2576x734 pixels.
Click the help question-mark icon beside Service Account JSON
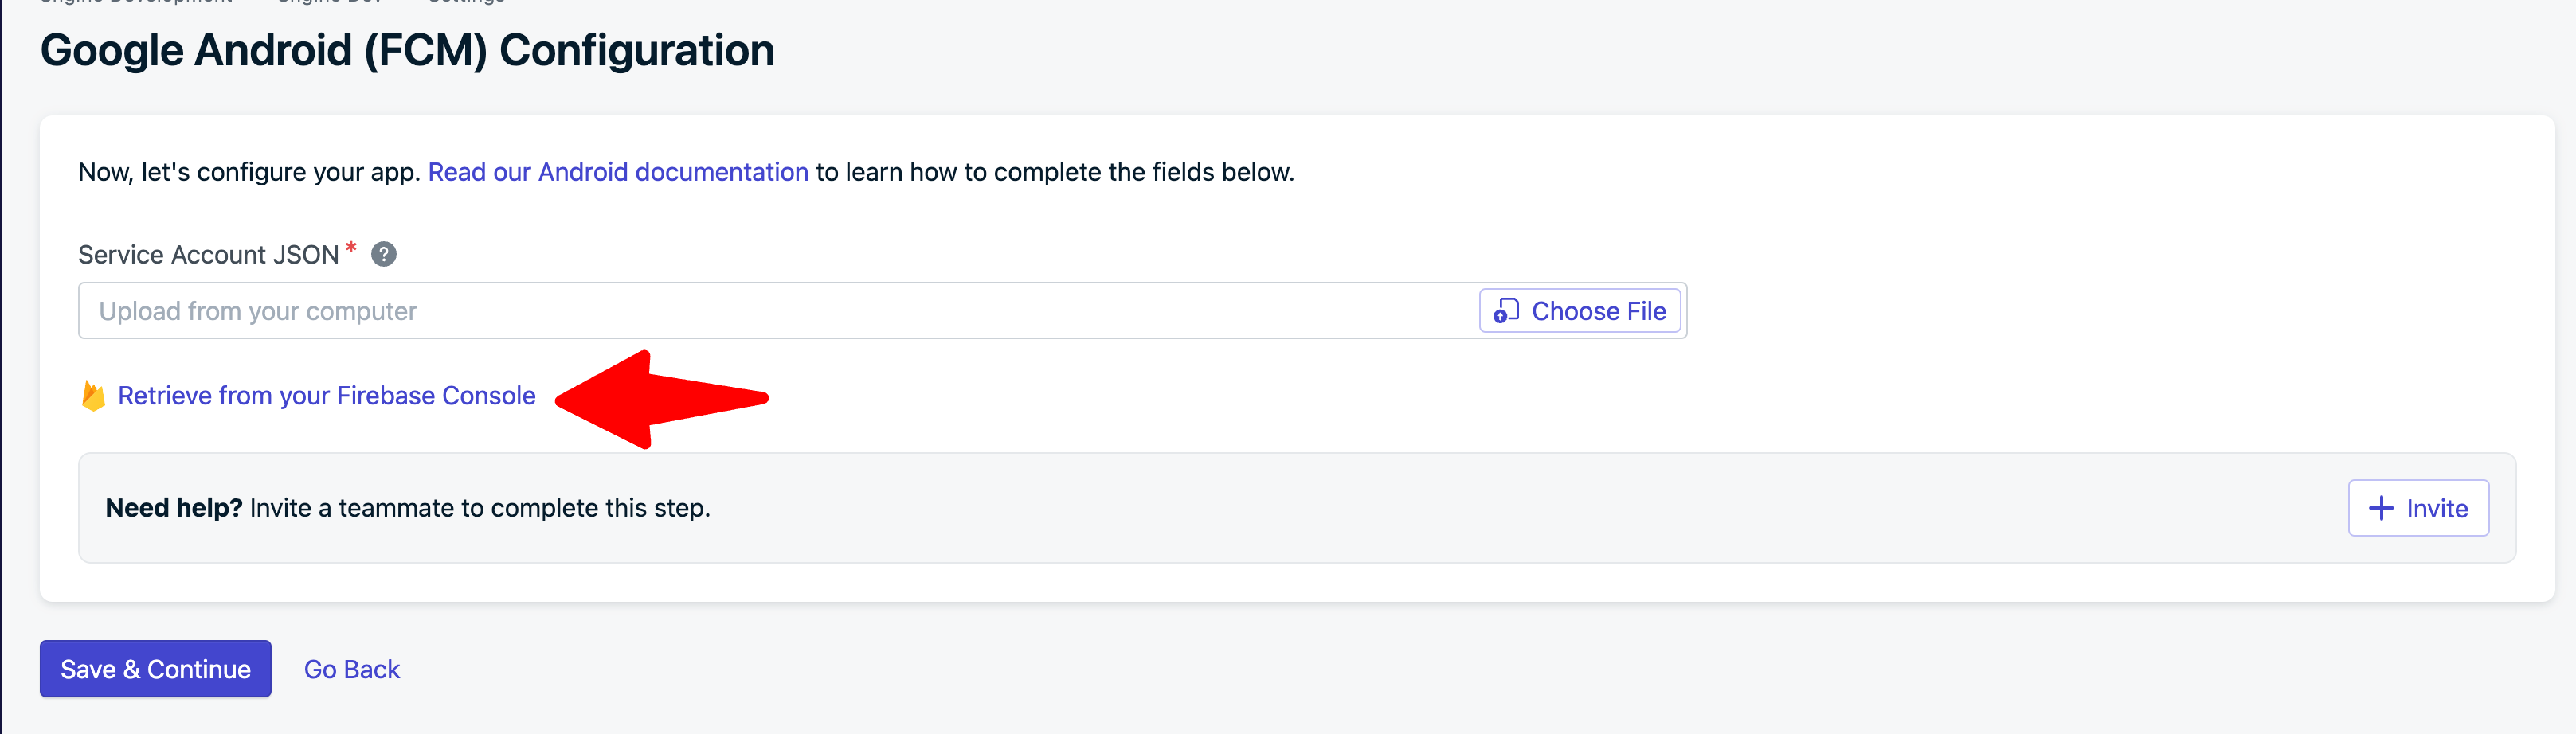click(x=384, y=255)
